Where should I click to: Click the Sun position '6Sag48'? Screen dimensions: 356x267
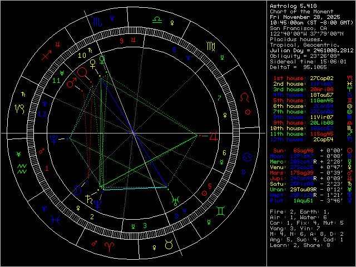click(x=303, y=151)
